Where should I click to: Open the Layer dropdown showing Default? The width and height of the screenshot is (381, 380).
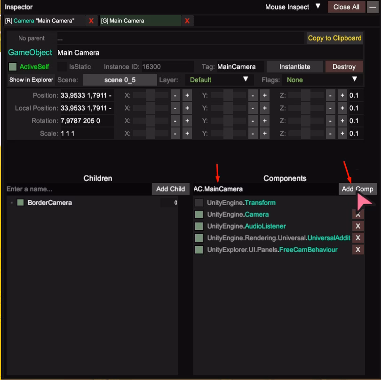click(219, 80)
